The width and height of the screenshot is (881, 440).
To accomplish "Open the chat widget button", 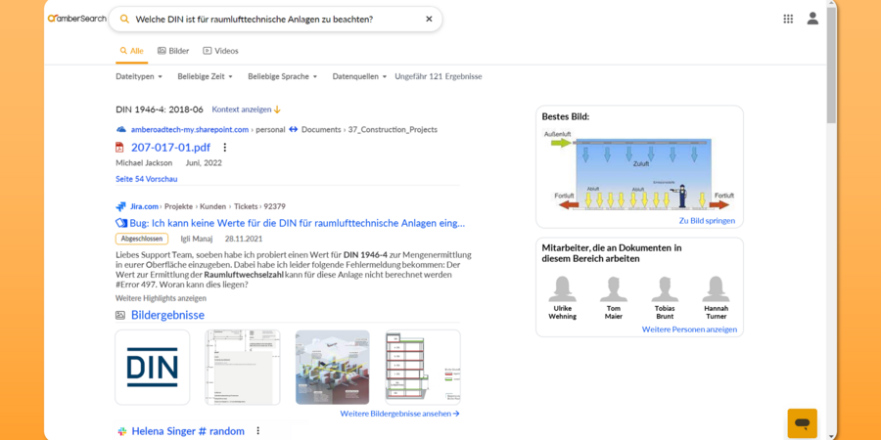I will coord(803,423).
